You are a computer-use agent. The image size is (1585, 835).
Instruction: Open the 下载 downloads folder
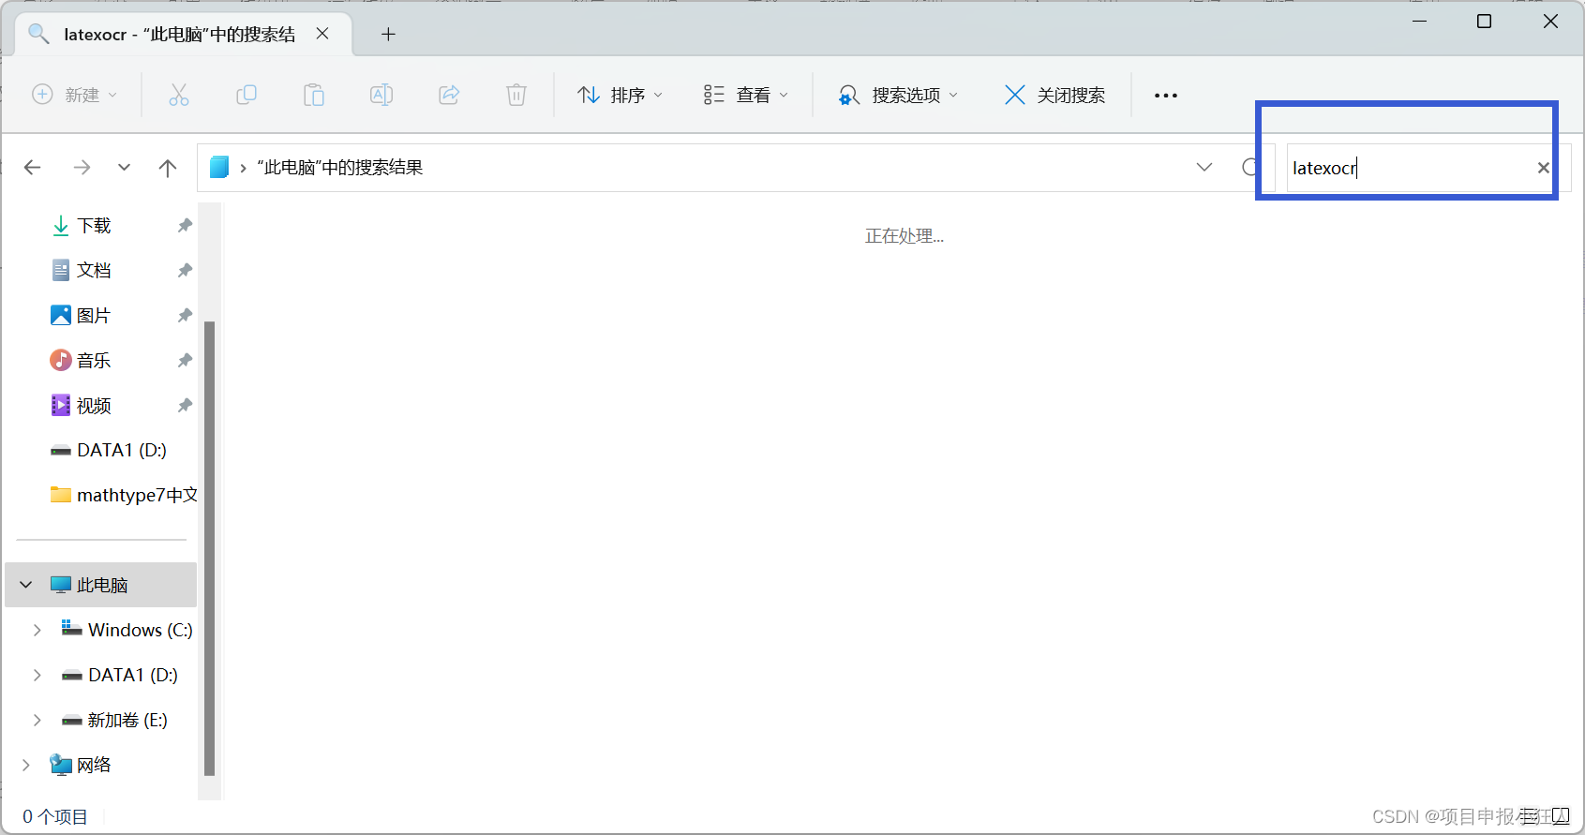94,225
